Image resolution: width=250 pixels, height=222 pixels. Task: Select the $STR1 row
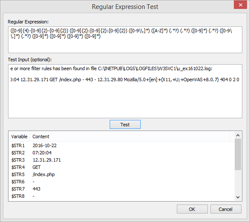[122, 145]
